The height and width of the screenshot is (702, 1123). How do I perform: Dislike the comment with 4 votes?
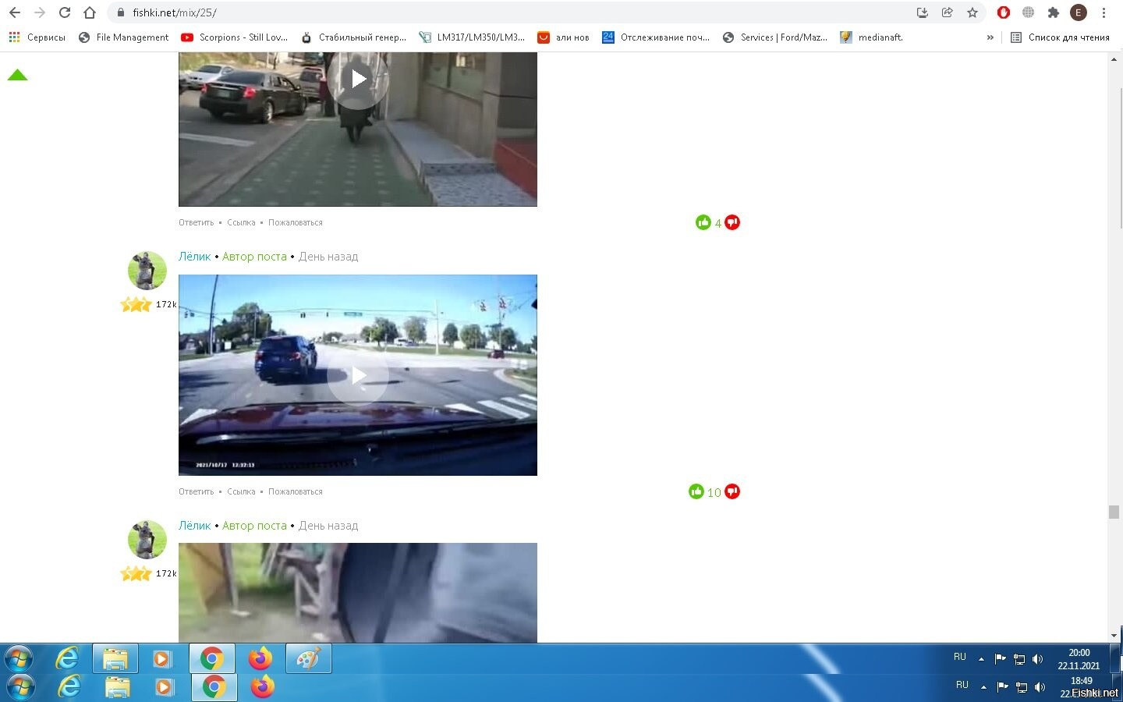pos(732,222)
